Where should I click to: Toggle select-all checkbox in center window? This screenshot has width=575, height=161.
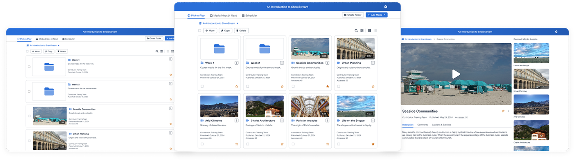click(x=199, y=30)
